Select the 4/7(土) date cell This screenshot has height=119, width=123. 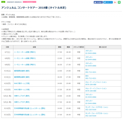coord(7,52)
